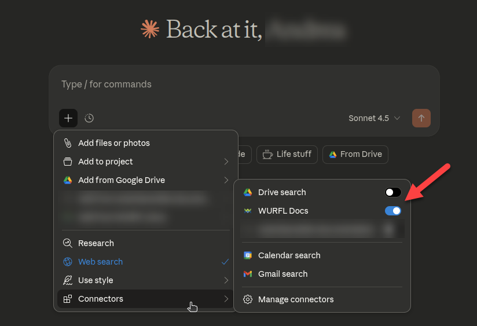Select Add files or photos
The width and height of the screenshot is (477, 326).
(x=145, y=143)
